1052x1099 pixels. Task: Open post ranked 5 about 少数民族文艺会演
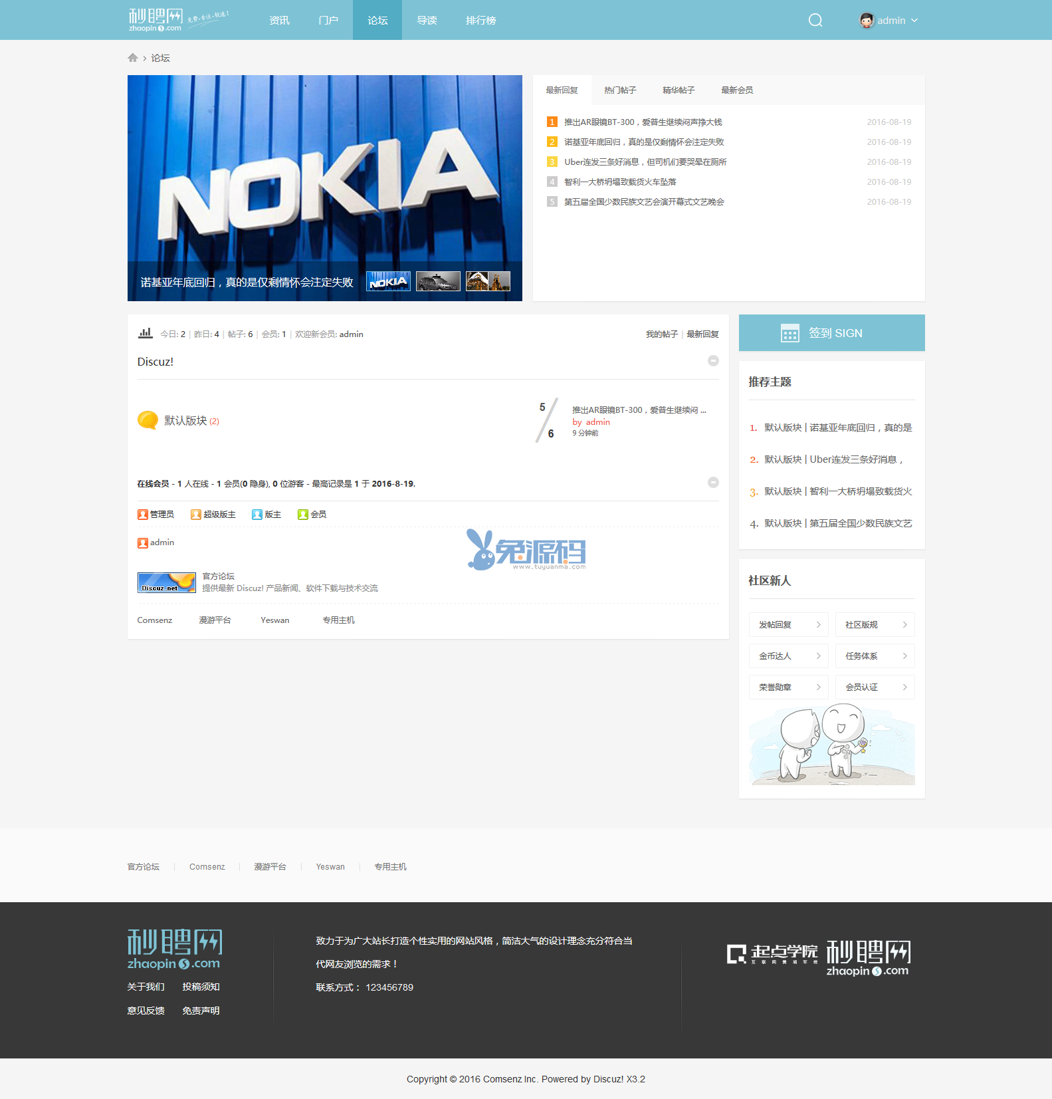click(644, 202)
